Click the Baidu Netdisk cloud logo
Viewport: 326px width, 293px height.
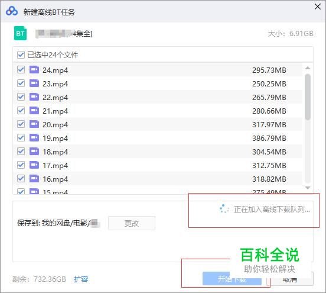(x=12, y=11)
